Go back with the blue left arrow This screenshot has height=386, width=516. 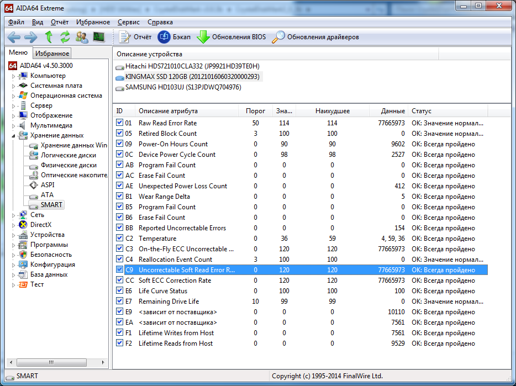point(14,37)
